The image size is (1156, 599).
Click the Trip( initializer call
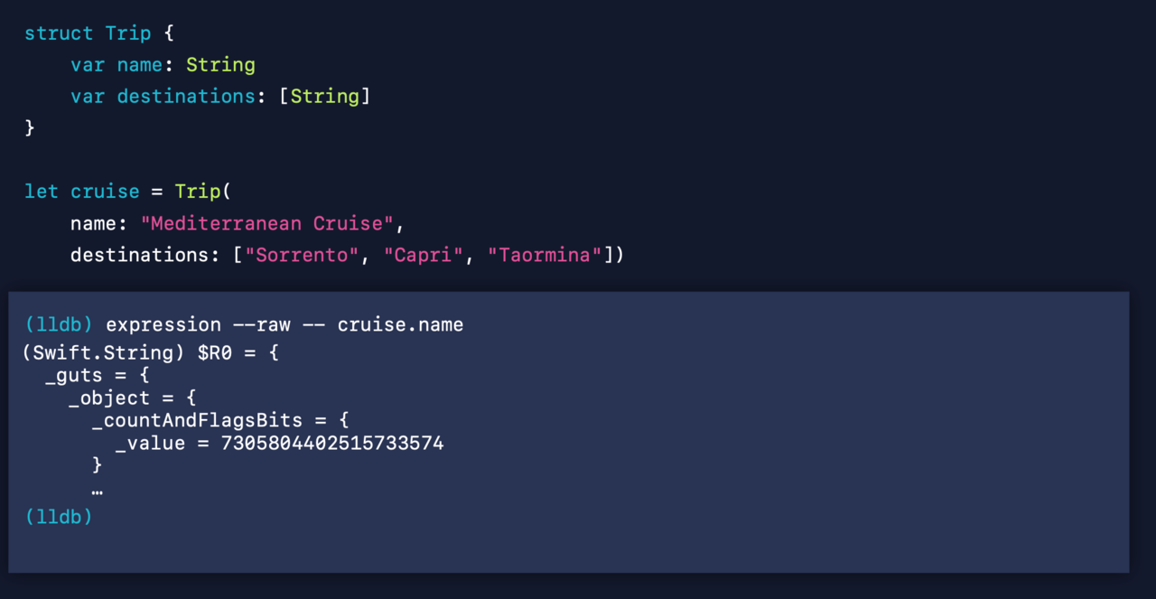[x=203, y=192]
